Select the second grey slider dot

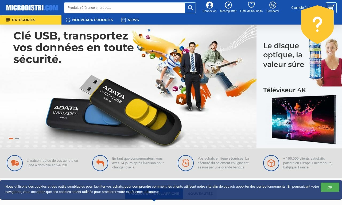tap(17, 139)
